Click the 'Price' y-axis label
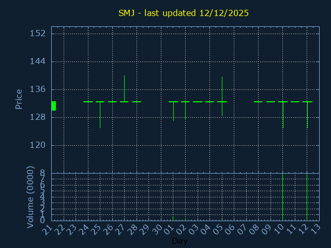 tap(19, 99)
